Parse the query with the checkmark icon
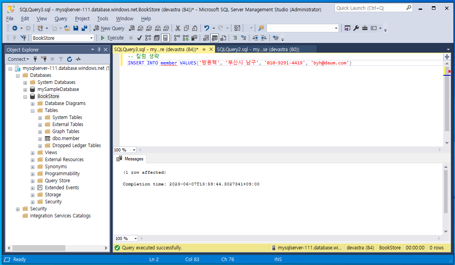Image resolution: width=455 pixels, height=265 pixels. coord(139,38)
